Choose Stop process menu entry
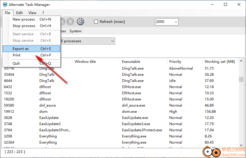 (x=31, y=26)
